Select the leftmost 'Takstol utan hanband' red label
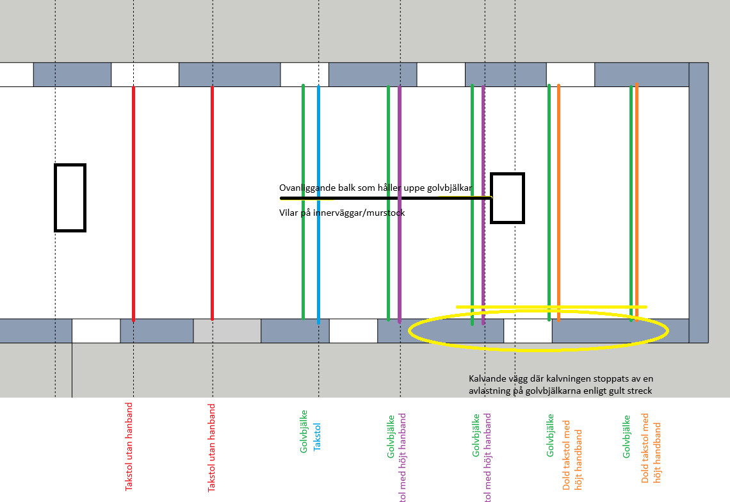 [129, 447]
